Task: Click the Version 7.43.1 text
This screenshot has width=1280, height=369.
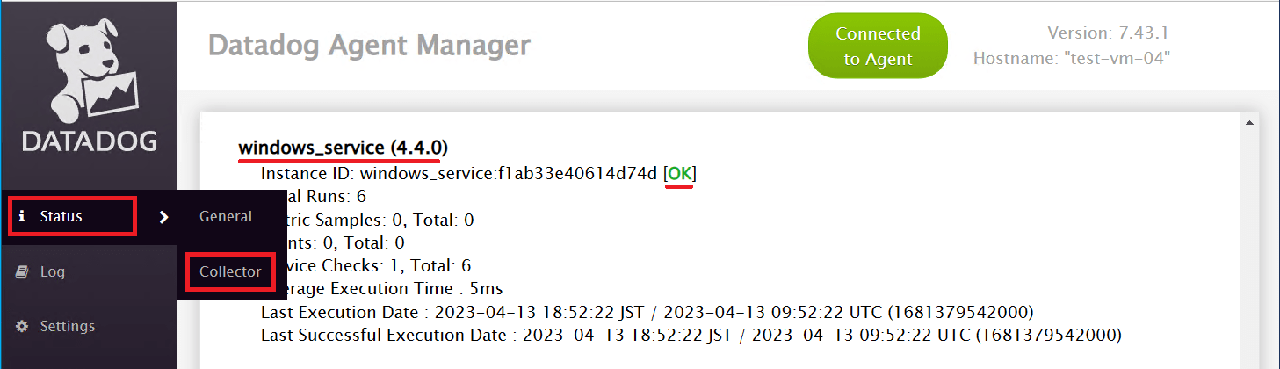Action: [1110, 33]
